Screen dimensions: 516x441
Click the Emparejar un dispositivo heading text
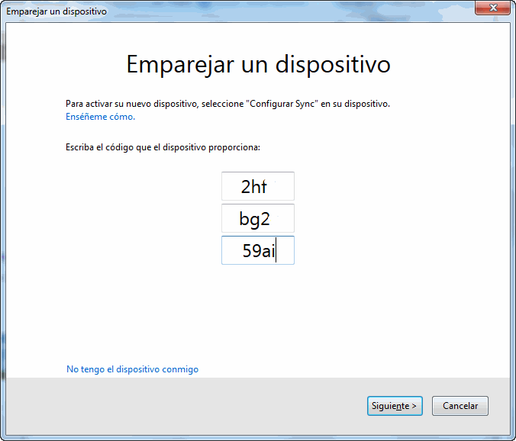point(258,64)
